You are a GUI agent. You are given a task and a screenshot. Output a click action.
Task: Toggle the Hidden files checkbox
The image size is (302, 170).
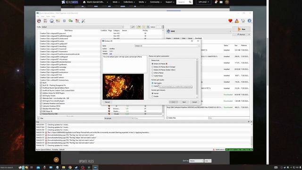pos(167,118)
